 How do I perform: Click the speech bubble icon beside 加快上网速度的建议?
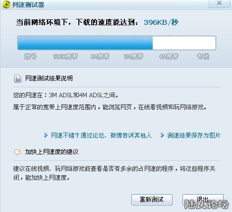tap(18, 151)
